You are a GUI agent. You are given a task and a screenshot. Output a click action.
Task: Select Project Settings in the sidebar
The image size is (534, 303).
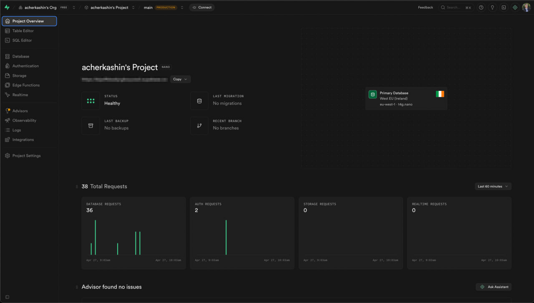tap(26, 155)
